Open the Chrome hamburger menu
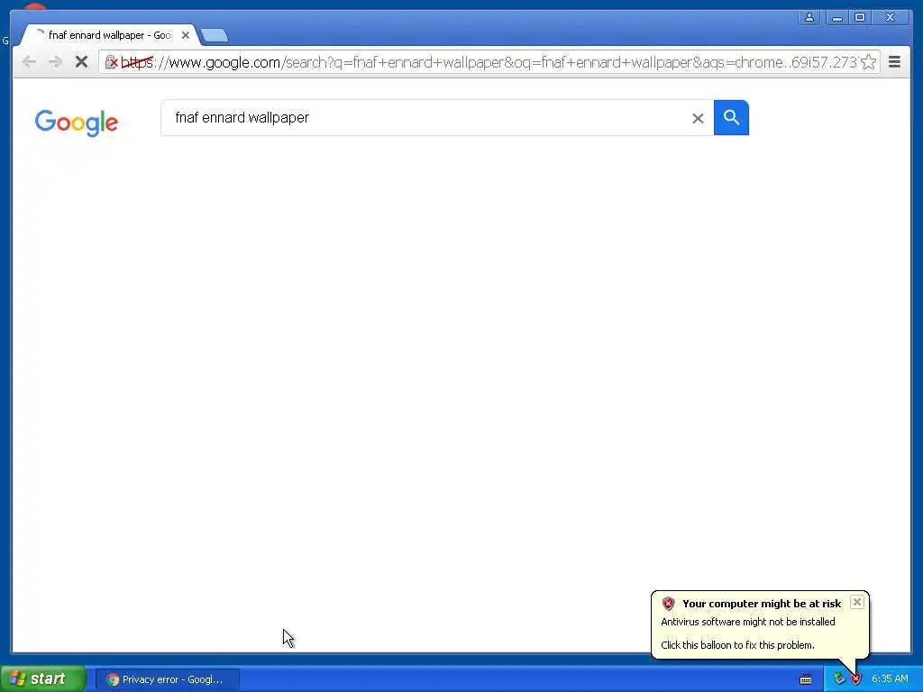The height and width of the screenshot is (692, 923). pyautogui.click(x=895, y=62)
